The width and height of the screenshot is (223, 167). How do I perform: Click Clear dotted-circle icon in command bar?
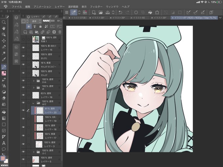coord(136,12)
